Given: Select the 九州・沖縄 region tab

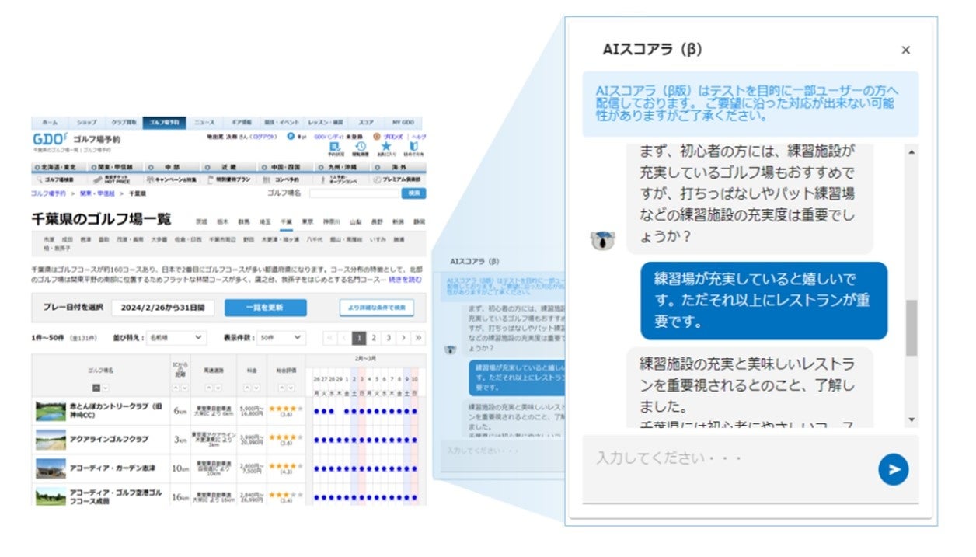Looking at the screenshot, I should [x=342, y=167].
